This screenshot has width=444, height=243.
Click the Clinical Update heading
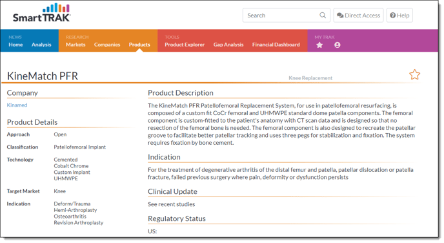pyautogui.click(x=172, y=191)
